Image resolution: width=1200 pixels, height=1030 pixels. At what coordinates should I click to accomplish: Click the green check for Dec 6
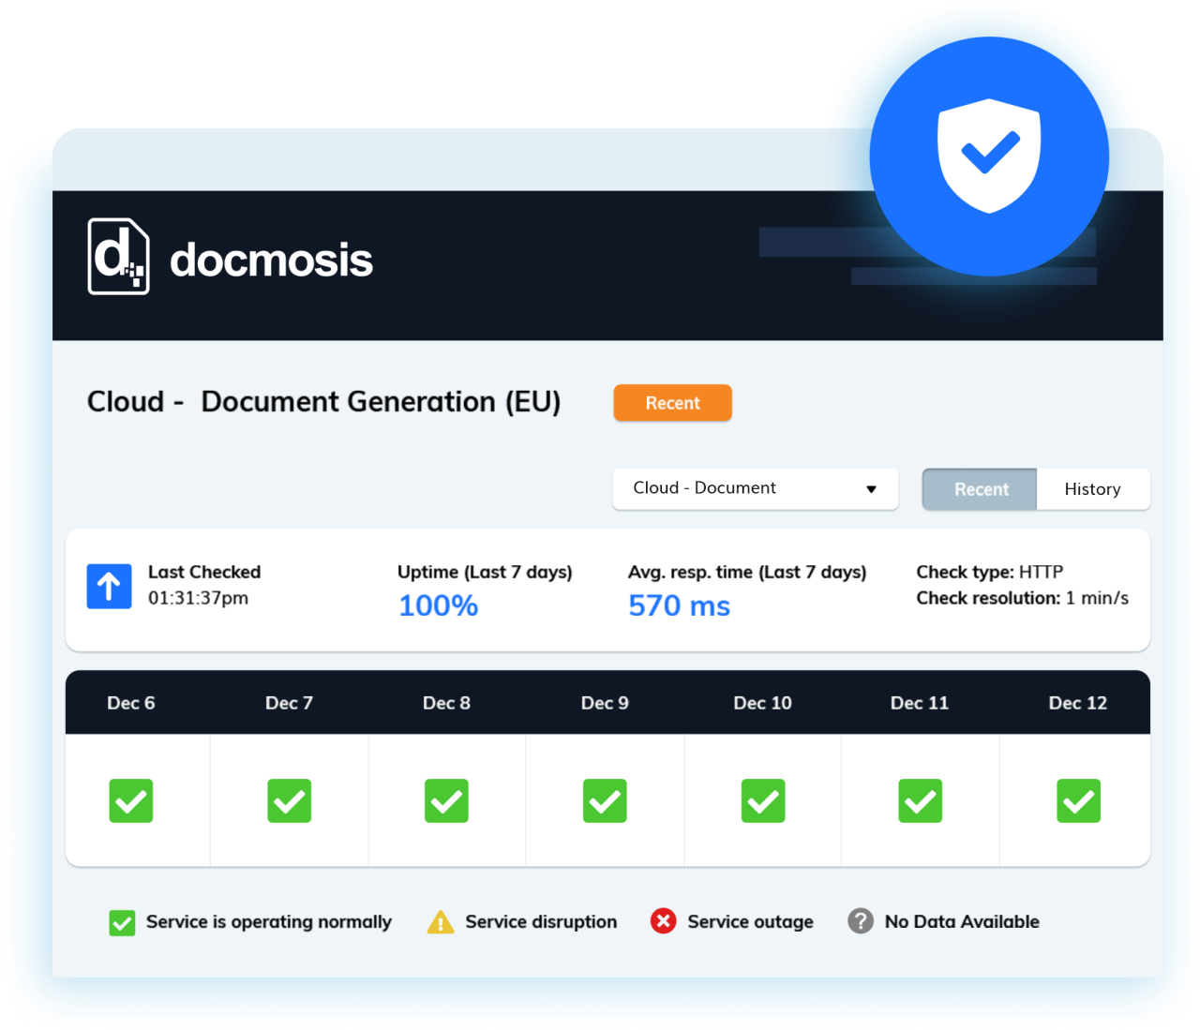click(x=130, y=800)
